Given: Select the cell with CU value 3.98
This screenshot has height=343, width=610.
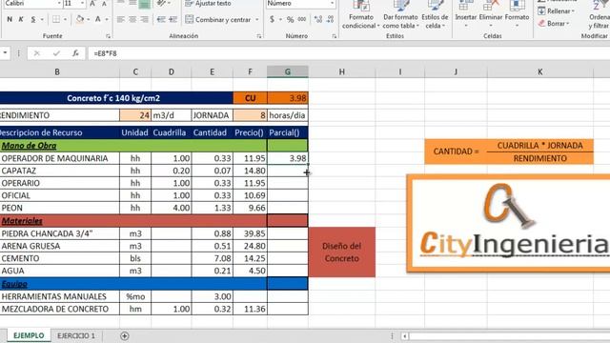Looking at the screenshot, I should pyautogui.click(x=288, y=98).
